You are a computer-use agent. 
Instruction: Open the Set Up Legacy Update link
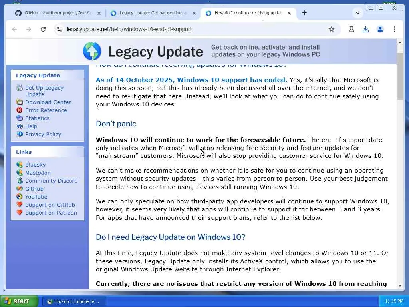point(44,91)
